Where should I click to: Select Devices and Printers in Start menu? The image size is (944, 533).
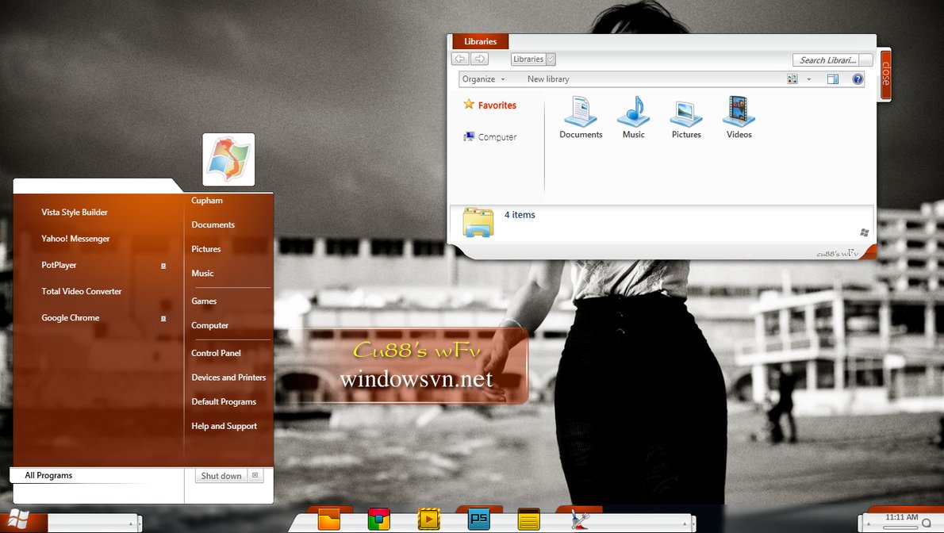tap(228, 378)
